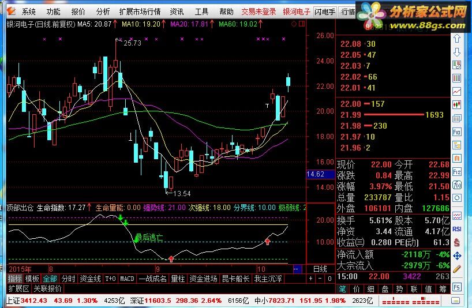
Task: Open the 功能 menu
Action: point(53,12)
